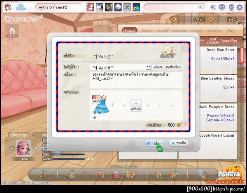Select the equipped character portrait icon

click(90, 7)
